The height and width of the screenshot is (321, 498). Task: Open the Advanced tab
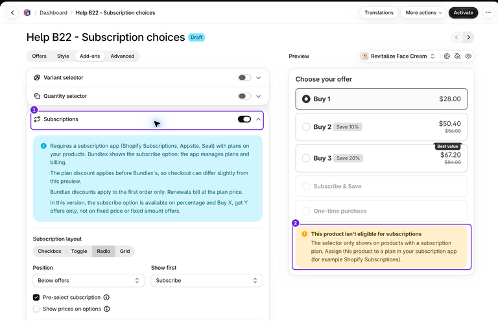point(123,56)
